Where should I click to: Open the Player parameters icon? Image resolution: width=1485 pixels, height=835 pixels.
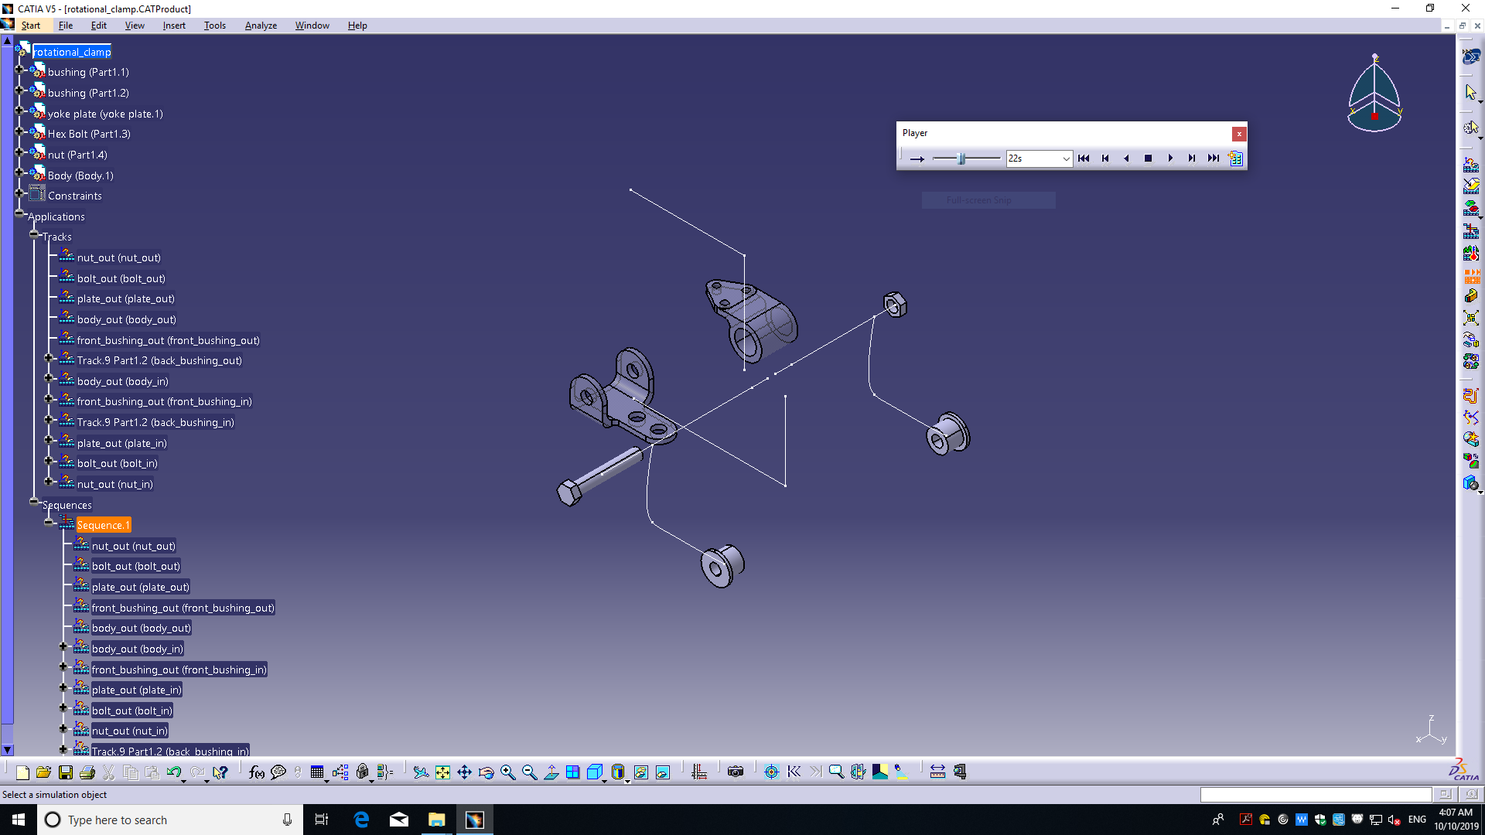[1236, 158]
